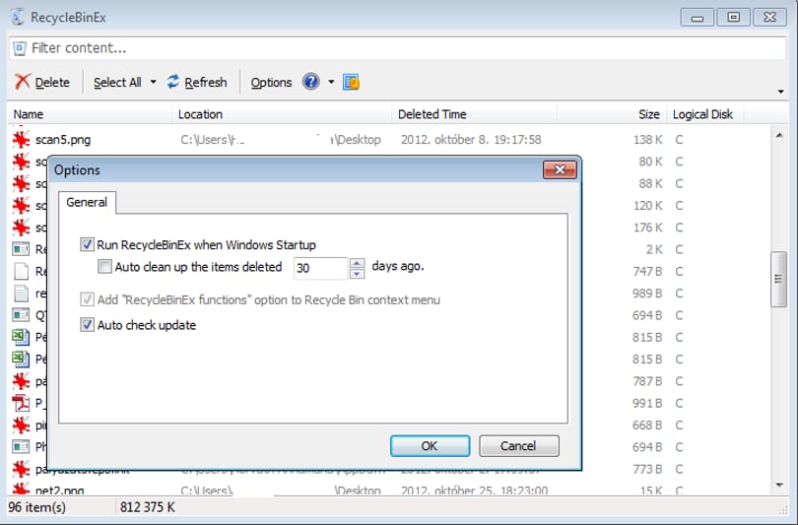Viewport: 798px width, 525px height.
Task: Sort by Name column header
Action: point(91,114)
